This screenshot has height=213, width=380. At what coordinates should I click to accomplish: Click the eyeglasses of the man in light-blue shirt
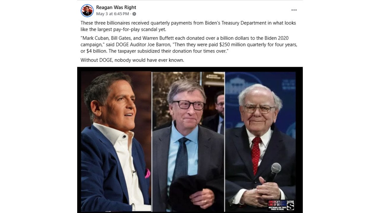(x=189, y=105)
